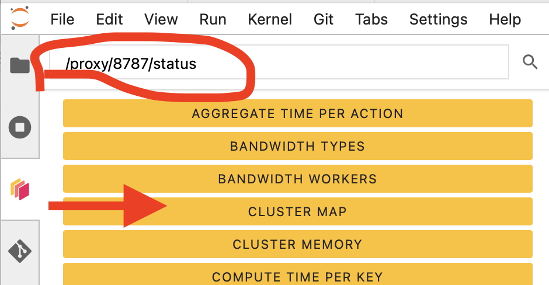Image resolution: width=549 pixels, height=285 pixels.
Task: Open the Bandwidth Types dashboard pane
Action: (297, 146)
